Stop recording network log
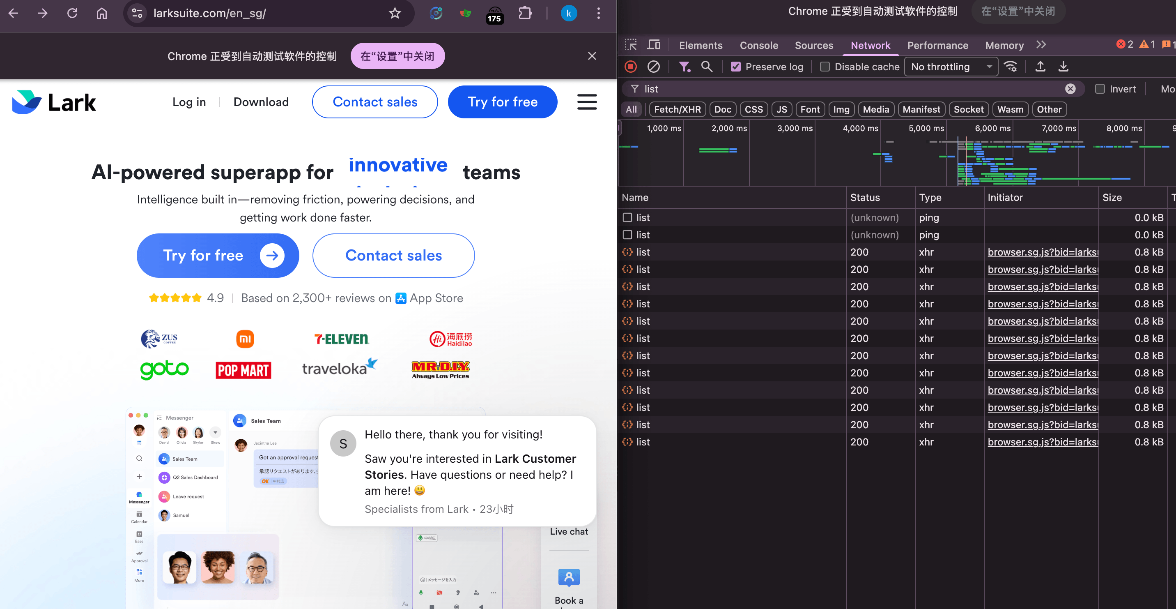This screenshot has width=1176, height=609. click(x=631, y=67)
